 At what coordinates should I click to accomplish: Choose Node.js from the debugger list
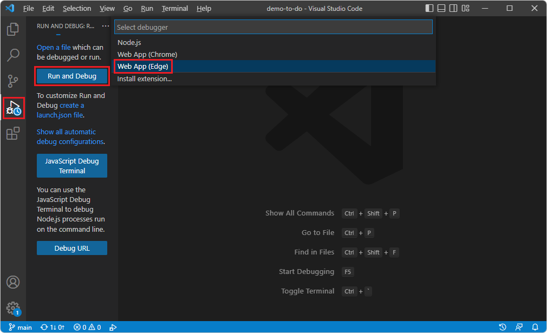[129, 42]
